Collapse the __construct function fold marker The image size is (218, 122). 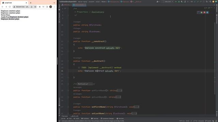(68, 41)
